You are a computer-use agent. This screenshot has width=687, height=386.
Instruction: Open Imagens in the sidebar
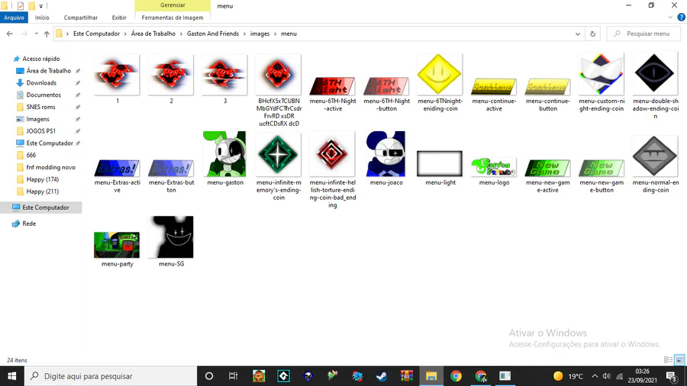point(37,119)
